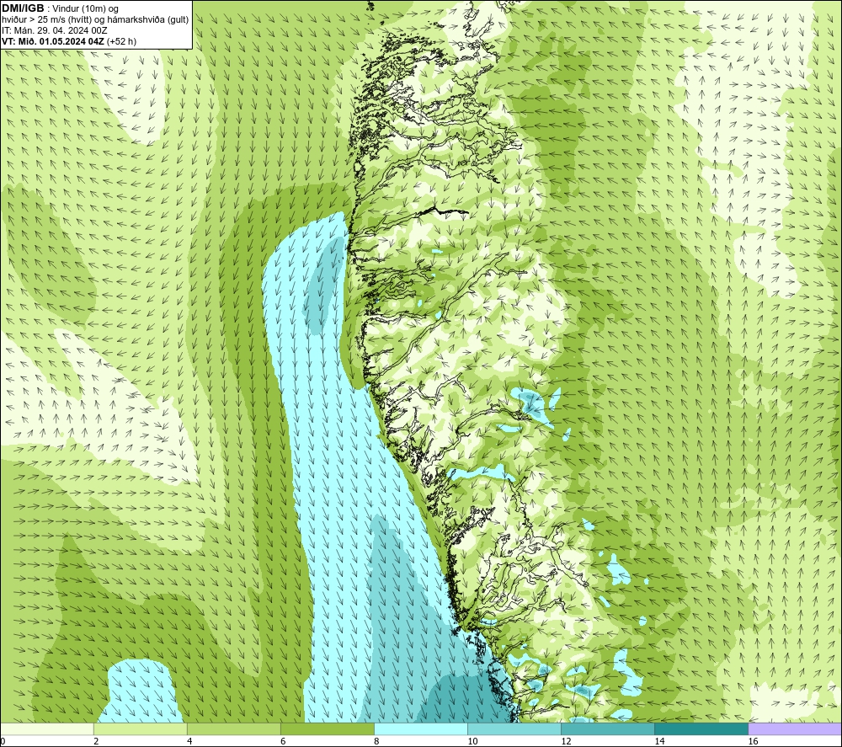The width and height of the screenshot is (842, 747).
Task: Click the 4–6 m/s green legend swatch
Action: (234, 729)
